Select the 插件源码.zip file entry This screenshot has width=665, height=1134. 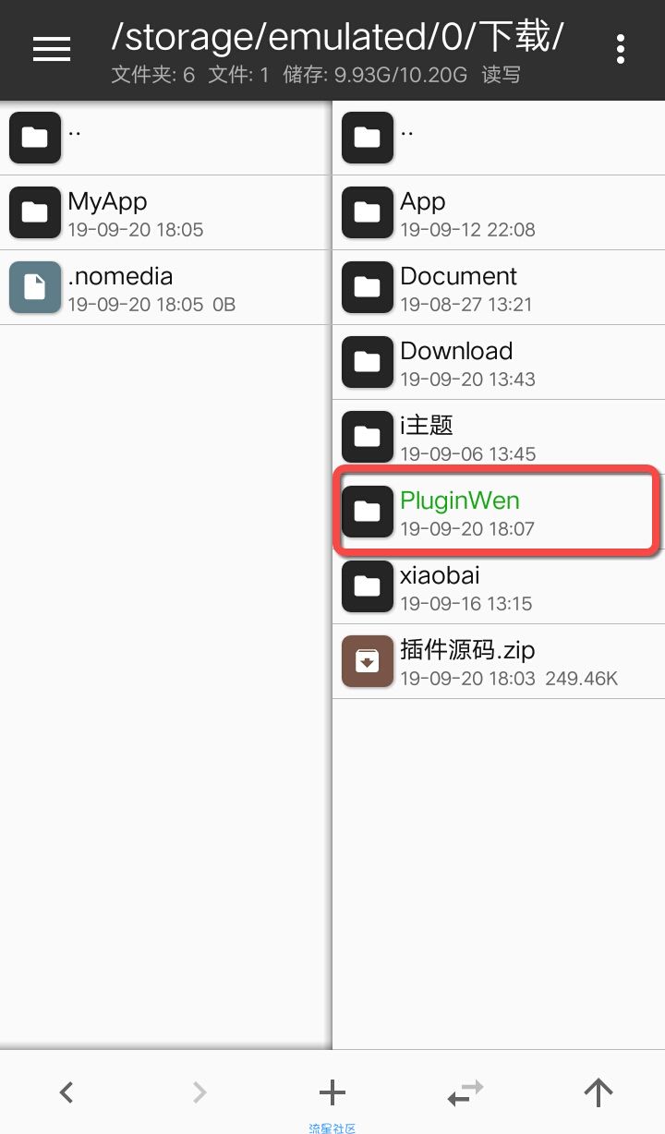pos(499,661)
